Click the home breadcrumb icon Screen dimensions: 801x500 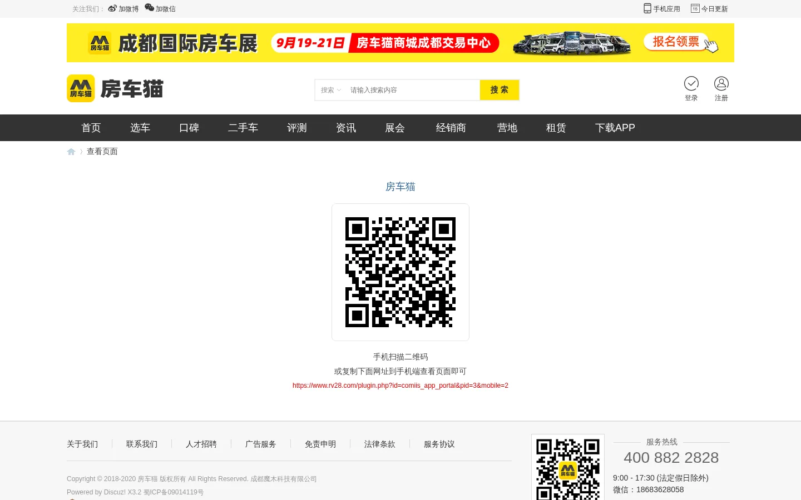tap(71, 152)
